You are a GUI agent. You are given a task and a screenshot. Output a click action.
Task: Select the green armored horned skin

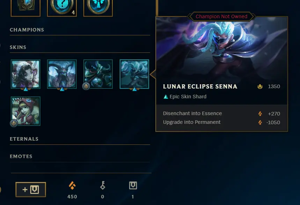98,74
